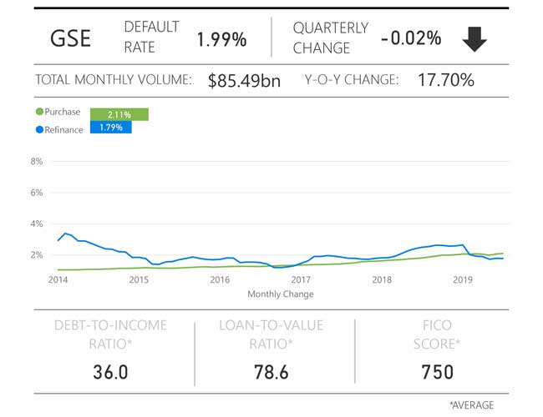
Task: Click the *AVERAGE footnote text
Action: 473,404
